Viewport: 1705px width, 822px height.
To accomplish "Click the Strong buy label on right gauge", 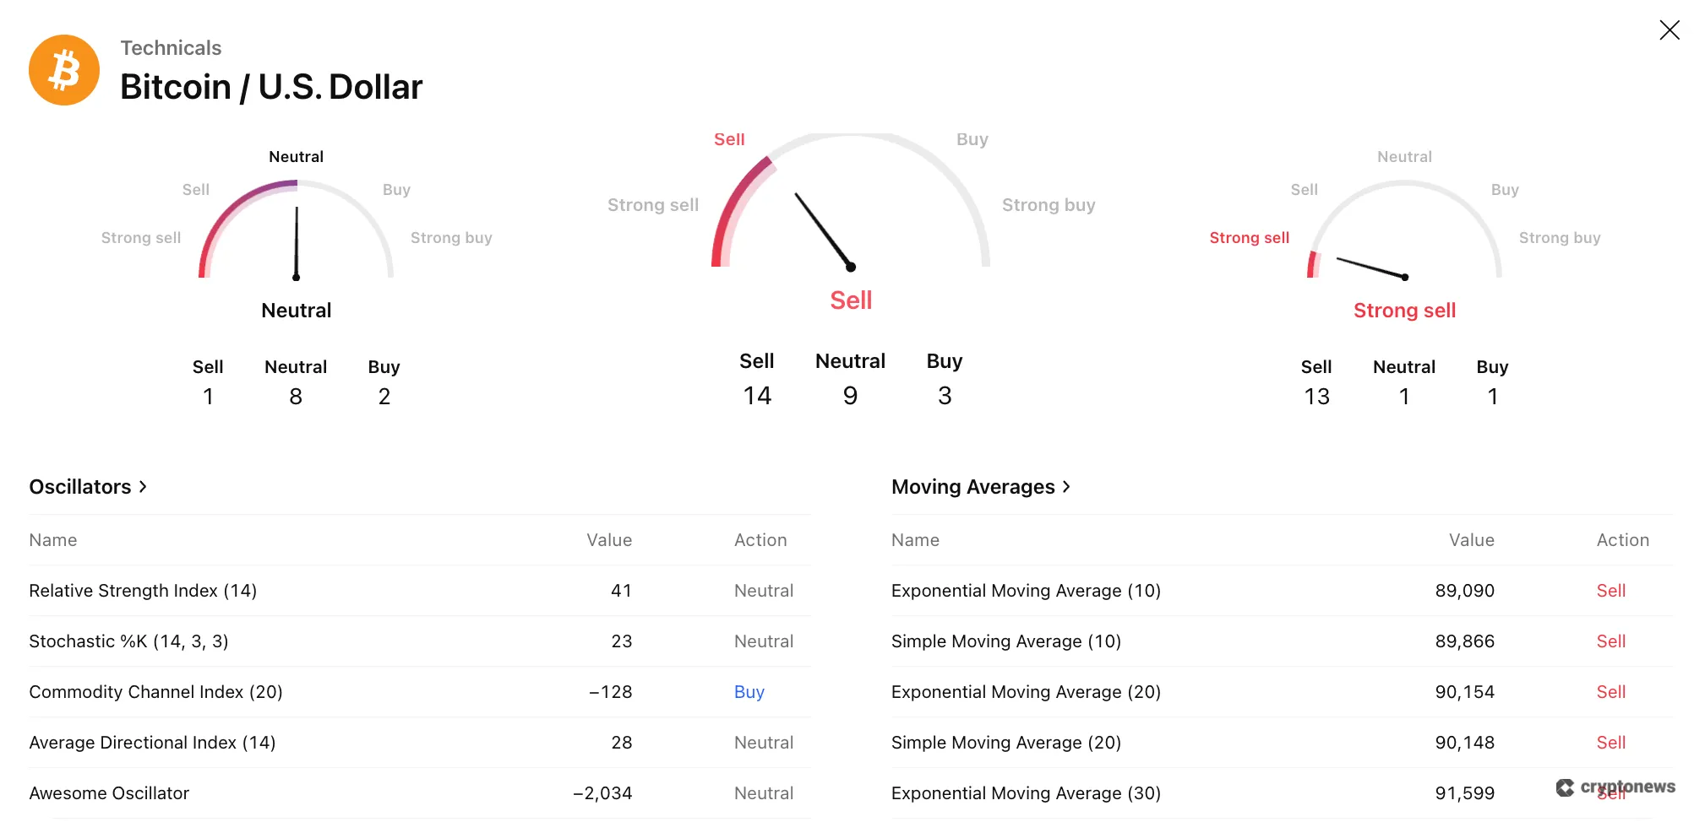I will click(1560, 237).
